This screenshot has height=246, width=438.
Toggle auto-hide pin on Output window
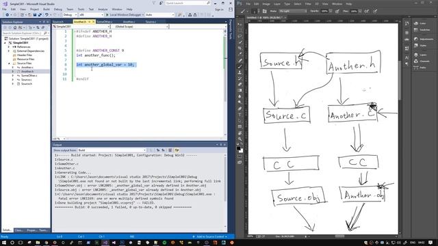pyautogui.click(x=220, y=145)
